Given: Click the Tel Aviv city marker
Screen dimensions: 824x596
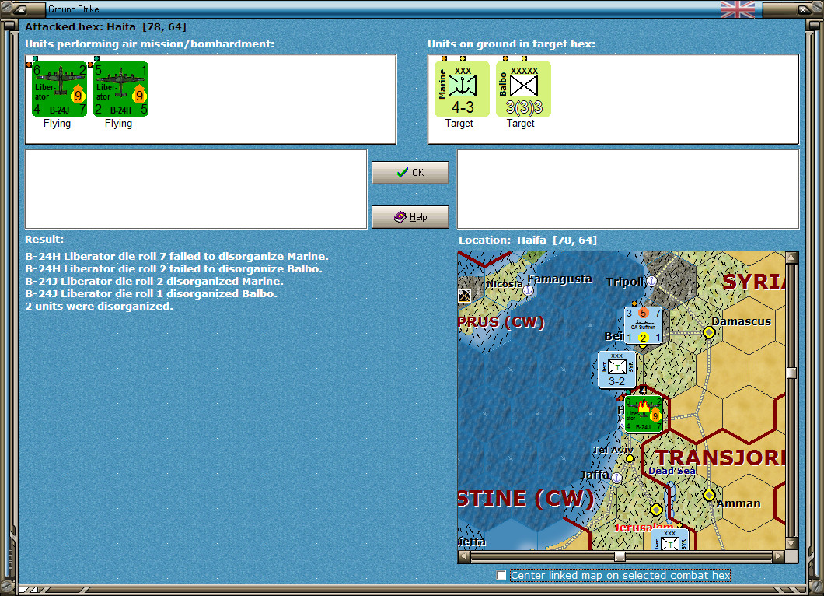Looking at the screenshot, I should coord(630,459).
